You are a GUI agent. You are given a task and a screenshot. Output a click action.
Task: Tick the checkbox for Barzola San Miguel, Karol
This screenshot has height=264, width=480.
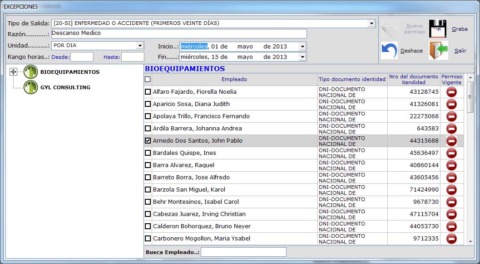pos(148,189)
